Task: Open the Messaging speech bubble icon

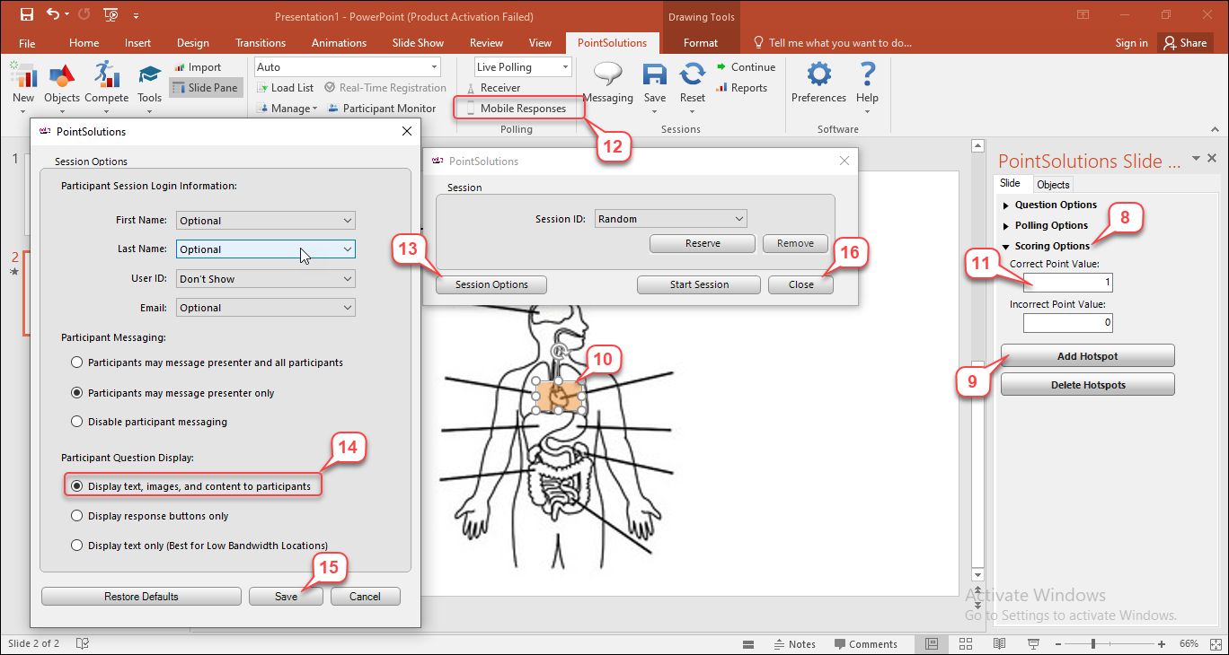Action: [608, 75]
